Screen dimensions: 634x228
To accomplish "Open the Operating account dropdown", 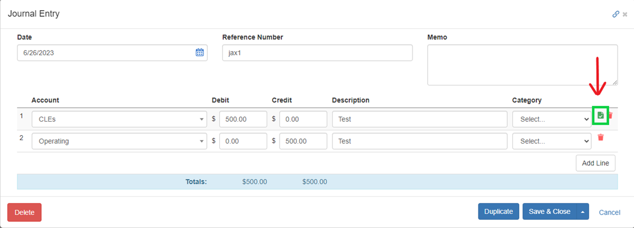I will [119, 141].
